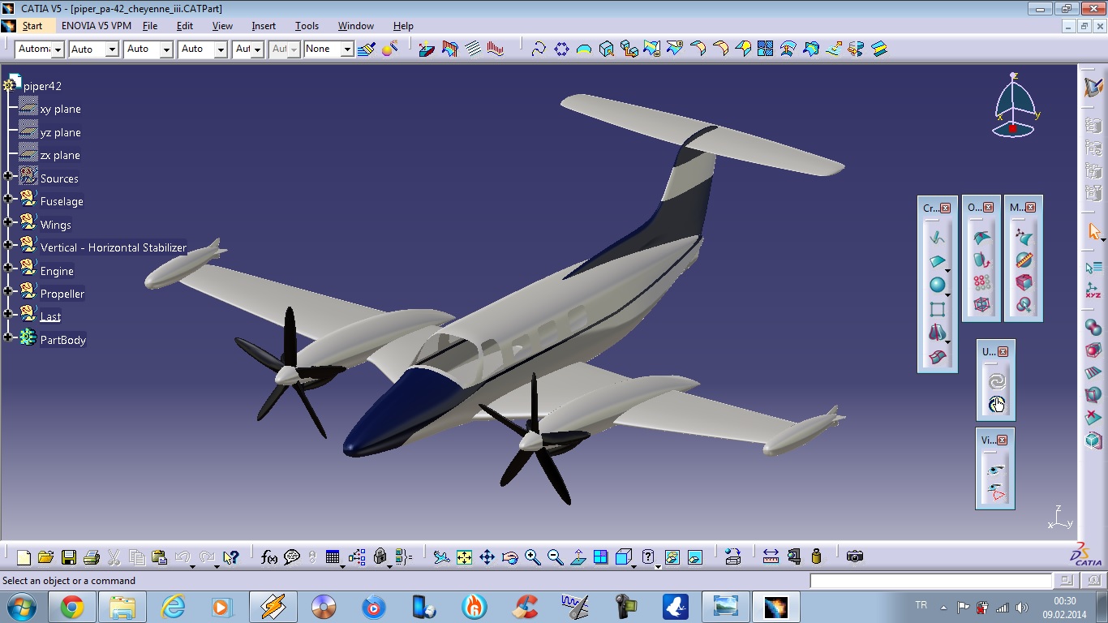Open Google Chrome from the taskbar
1108x623 pixels.
pyautogui.click(x=72, y=607)
